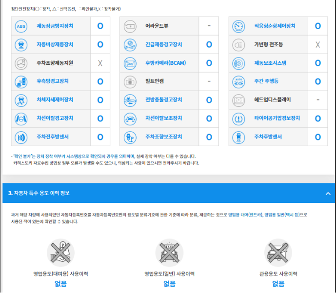Click the 빌트인캠 label
Screen dimensions: 336x294
155,81
